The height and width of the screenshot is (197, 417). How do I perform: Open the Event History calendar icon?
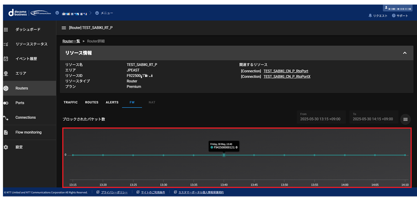click(x=6, y=59)
